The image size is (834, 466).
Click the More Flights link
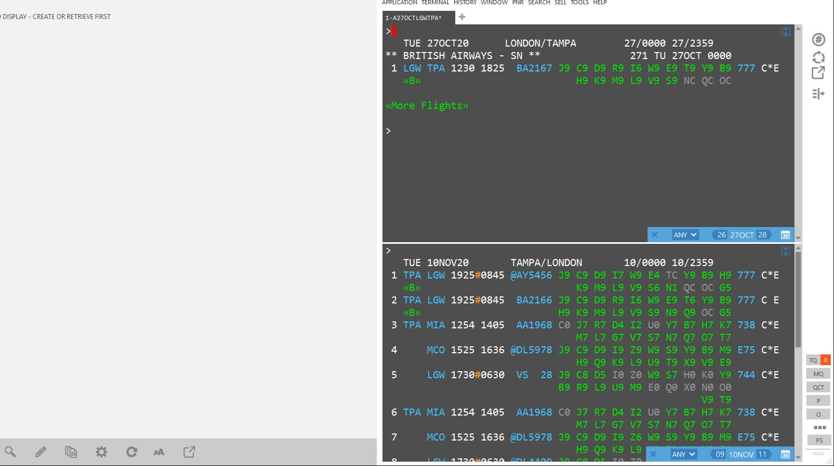point(427,106)
